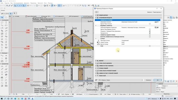Click the hatch picker icon on Штриховка Видимых Элементов row
The width and height of the screenshot is (178, 100).
tap(156, 27)
